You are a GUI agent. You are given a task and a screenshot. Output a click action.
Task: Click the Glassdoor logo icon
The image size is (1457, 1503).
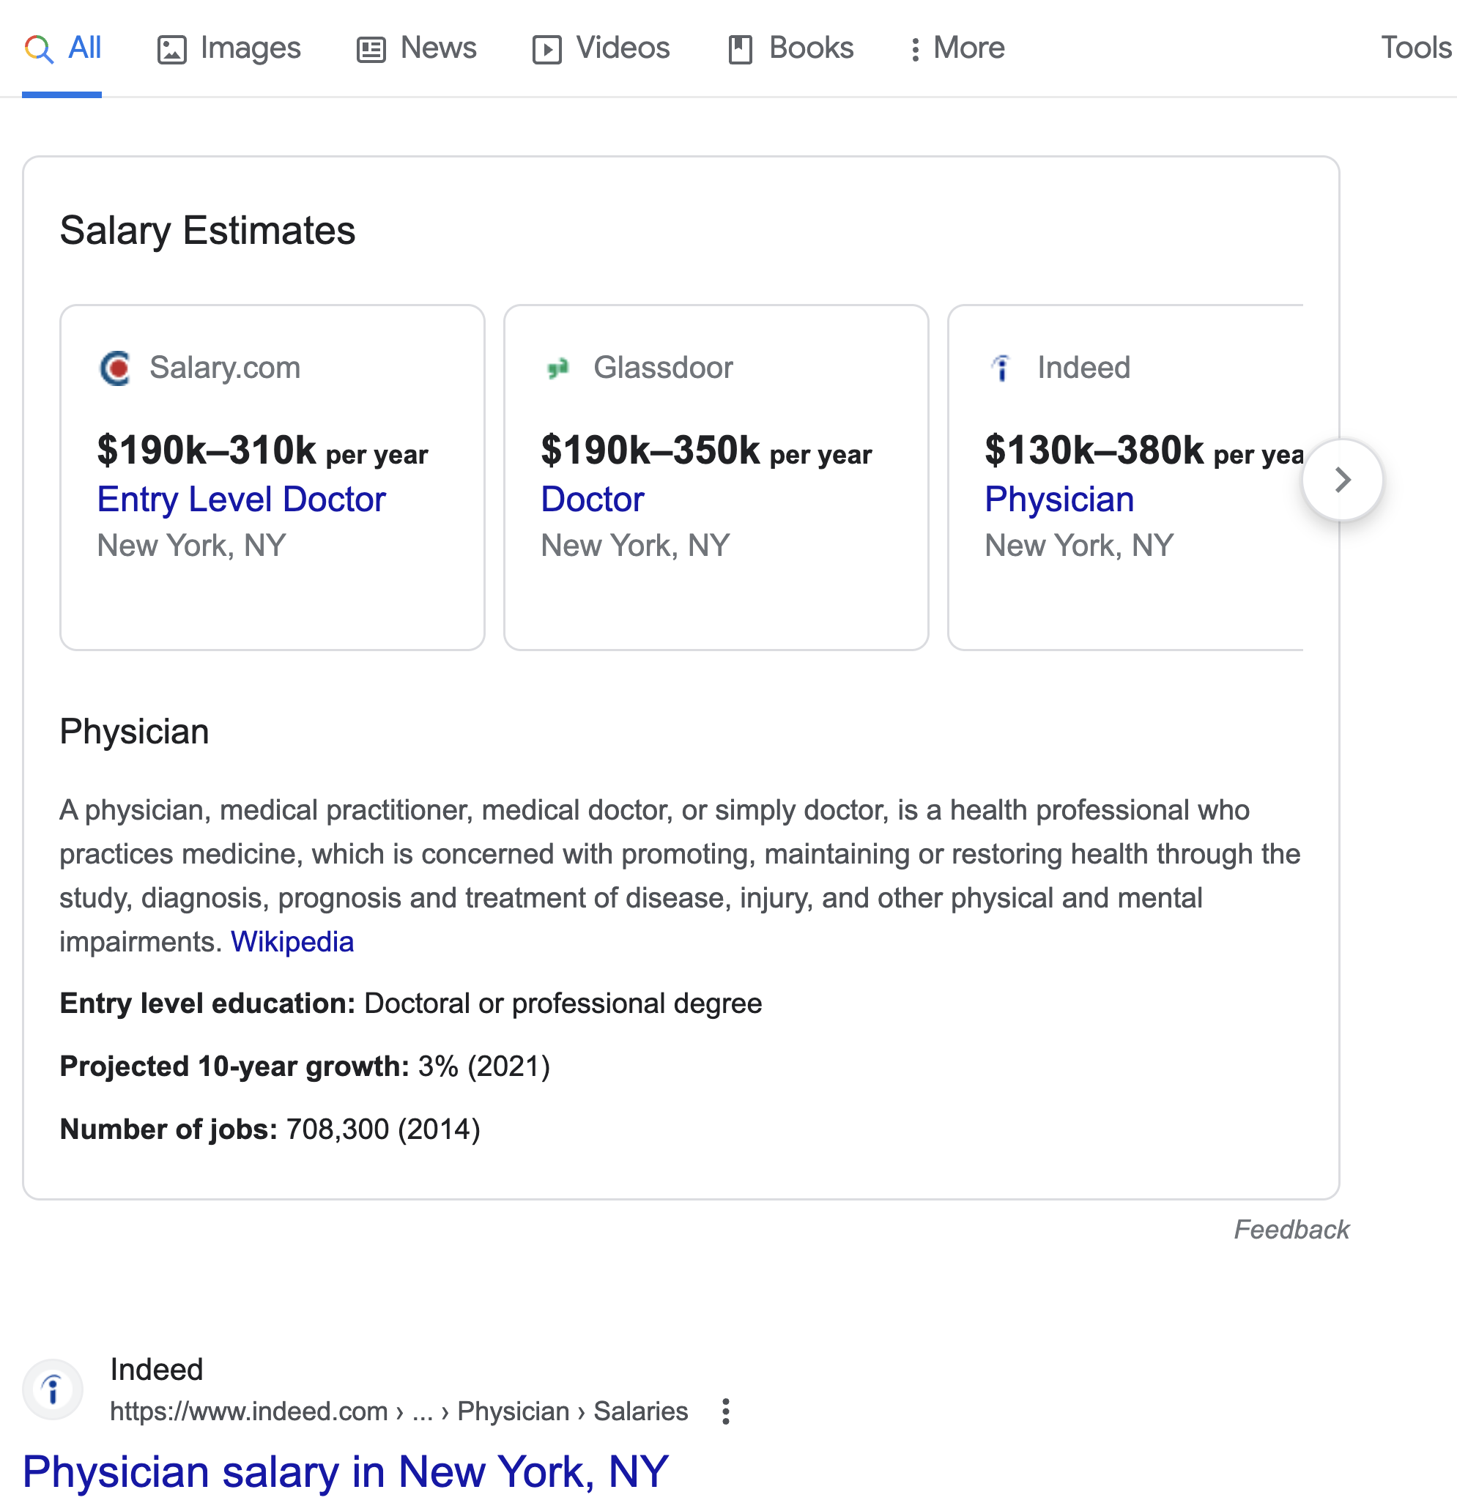click(x=557, y=368)
